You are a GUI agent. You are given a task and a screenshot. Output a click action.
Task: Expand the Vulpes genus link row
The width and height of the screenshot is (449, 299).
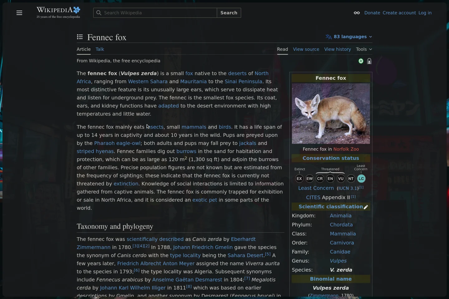(338, 261)
